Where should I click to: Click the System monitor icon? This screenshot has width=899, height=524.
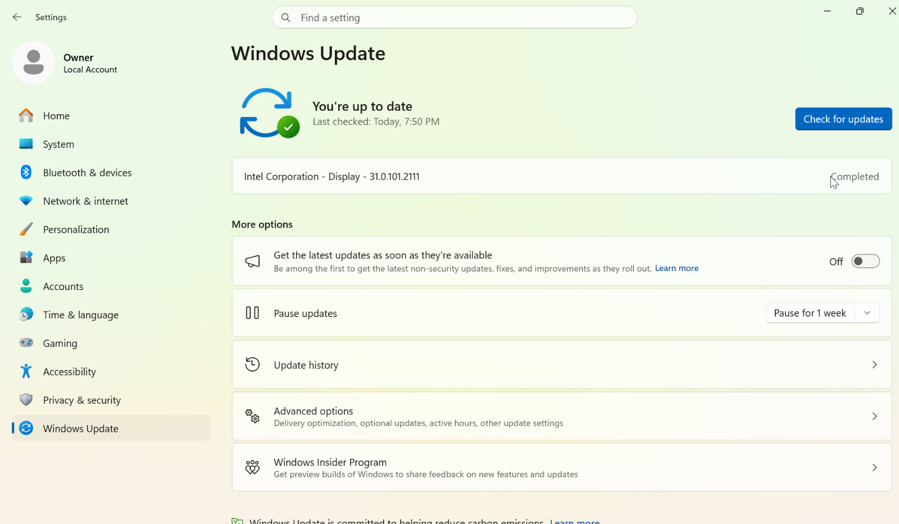(26, 144)
